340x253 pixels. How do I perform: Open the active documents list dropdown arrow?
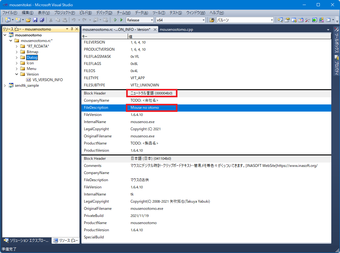(x=328, y=30)
